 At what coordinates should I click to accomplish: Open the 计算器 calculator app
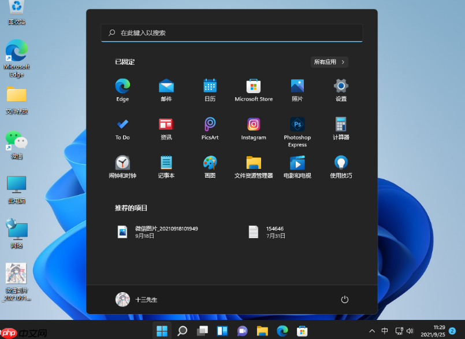coord(341,128)
